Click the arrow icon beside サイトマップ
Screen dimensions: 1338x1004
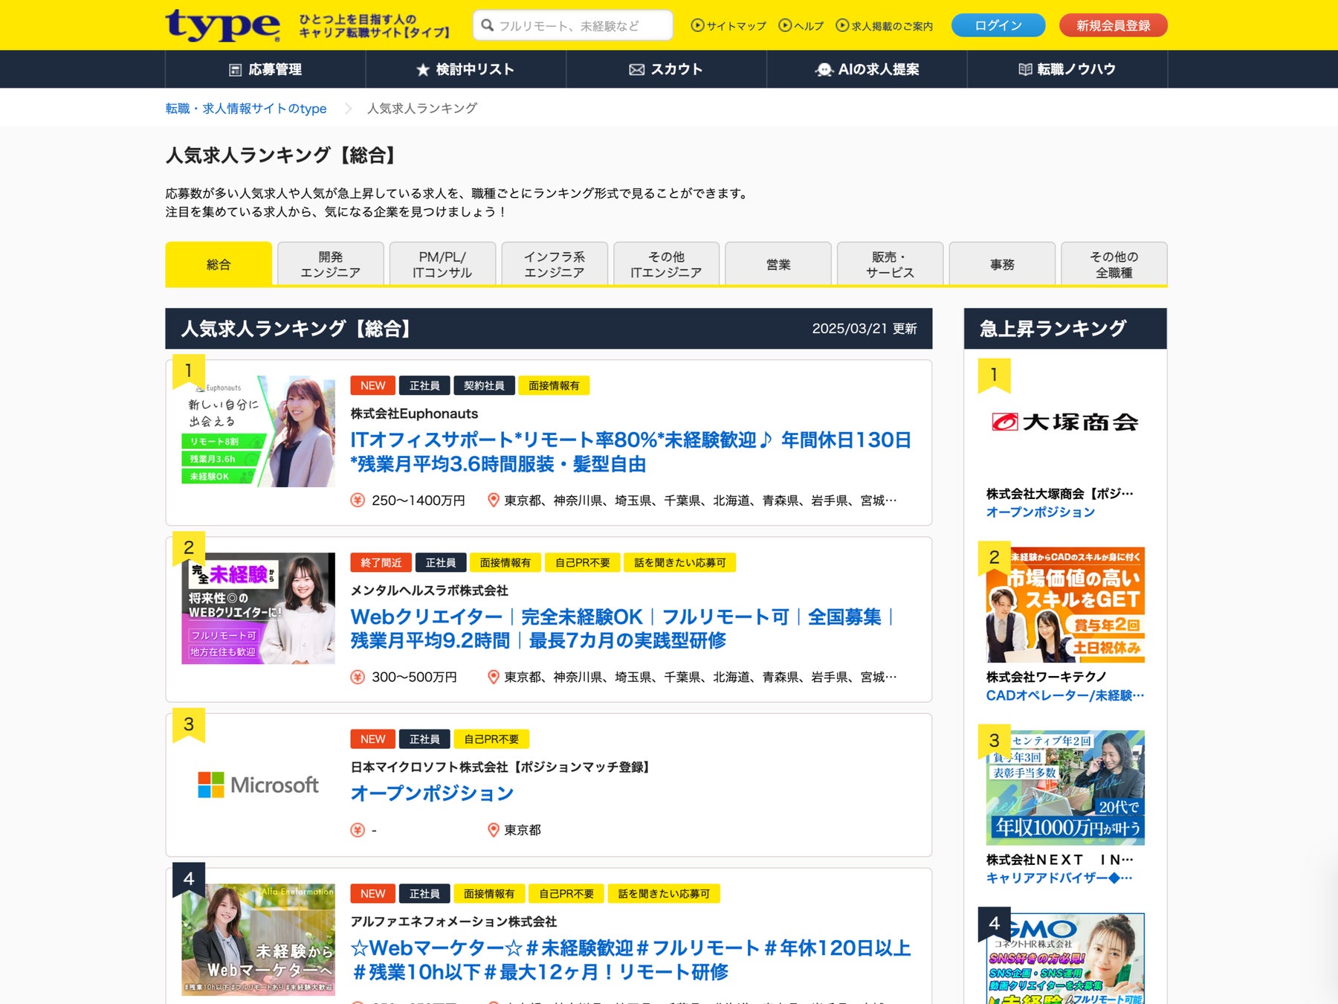click(697, 25)
